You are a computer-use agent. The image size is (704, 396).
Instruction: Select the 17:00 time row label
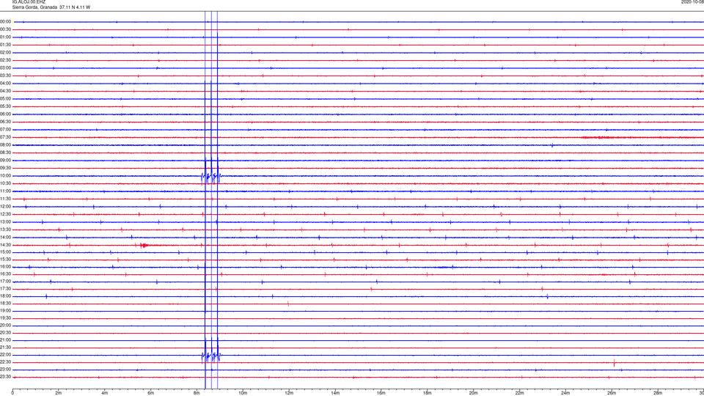(5, 282)
